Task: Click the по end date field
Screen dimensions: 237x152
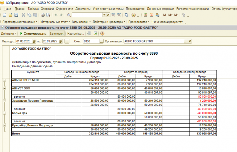Action: 51,41
